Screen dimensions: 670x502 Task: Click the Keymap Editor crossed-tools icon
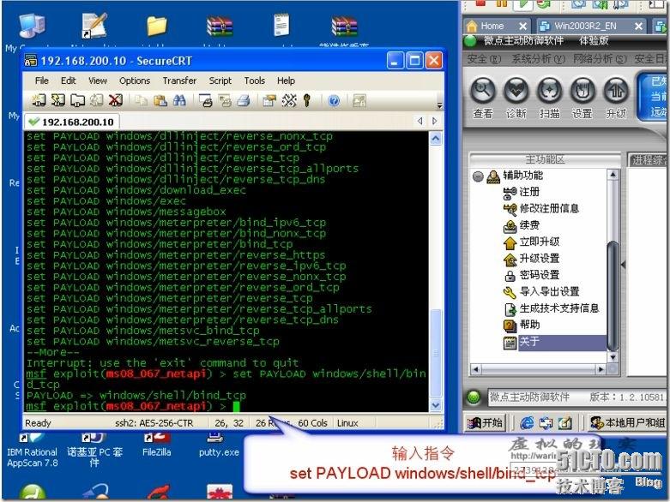click(289, 100)
